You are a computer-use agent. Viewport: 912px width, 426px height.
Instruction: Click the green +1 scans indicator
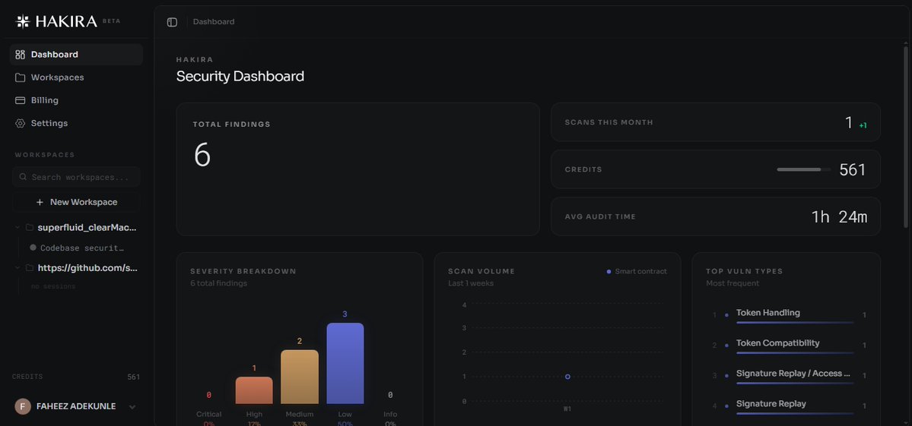point(863,125)
